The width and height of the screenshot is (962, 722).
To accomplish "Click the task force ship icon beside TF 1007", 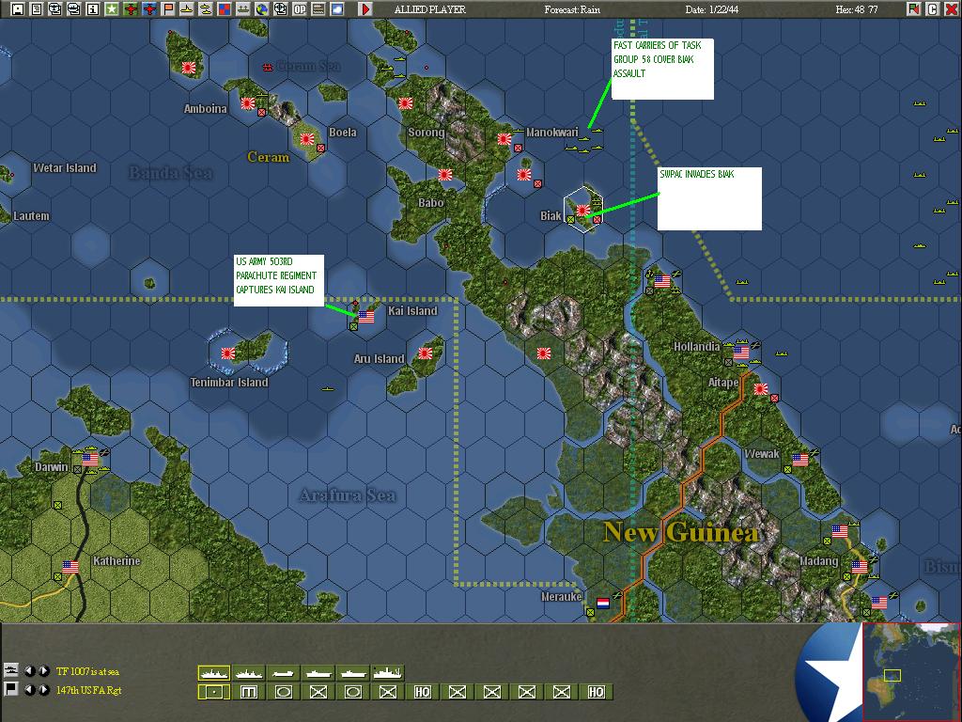I will point(10,670).
